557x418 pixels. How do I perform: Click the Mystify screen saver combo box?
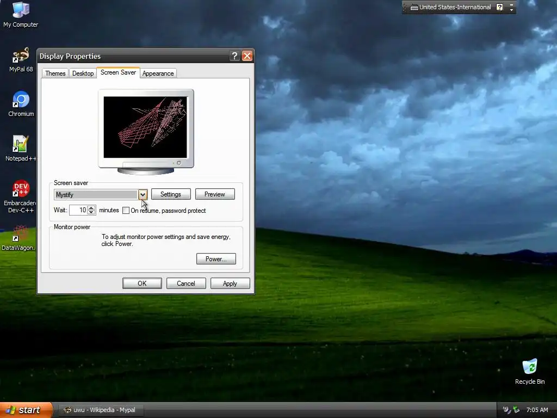(101, 194)
